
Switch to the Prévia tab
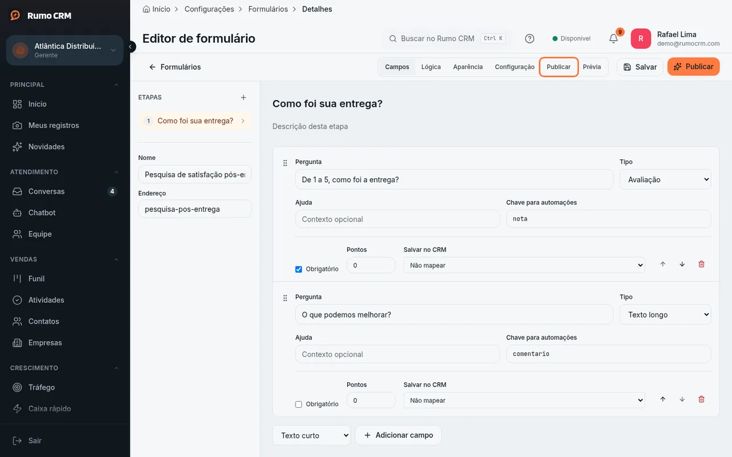click(592, 67)
